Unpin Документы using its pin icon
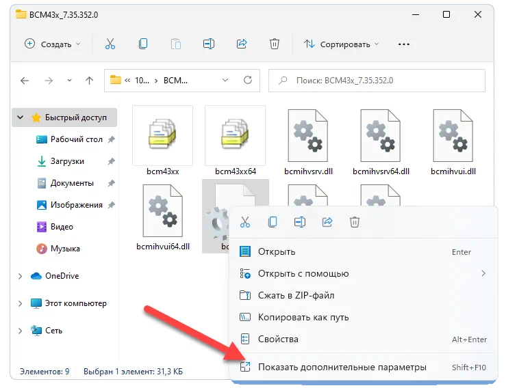The image size is (506, 388). pyautogui.click(x=112, y=183)
